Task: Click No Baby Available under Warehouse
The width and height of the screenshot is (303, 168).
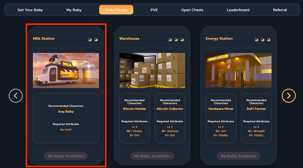Action: (152, 156)
